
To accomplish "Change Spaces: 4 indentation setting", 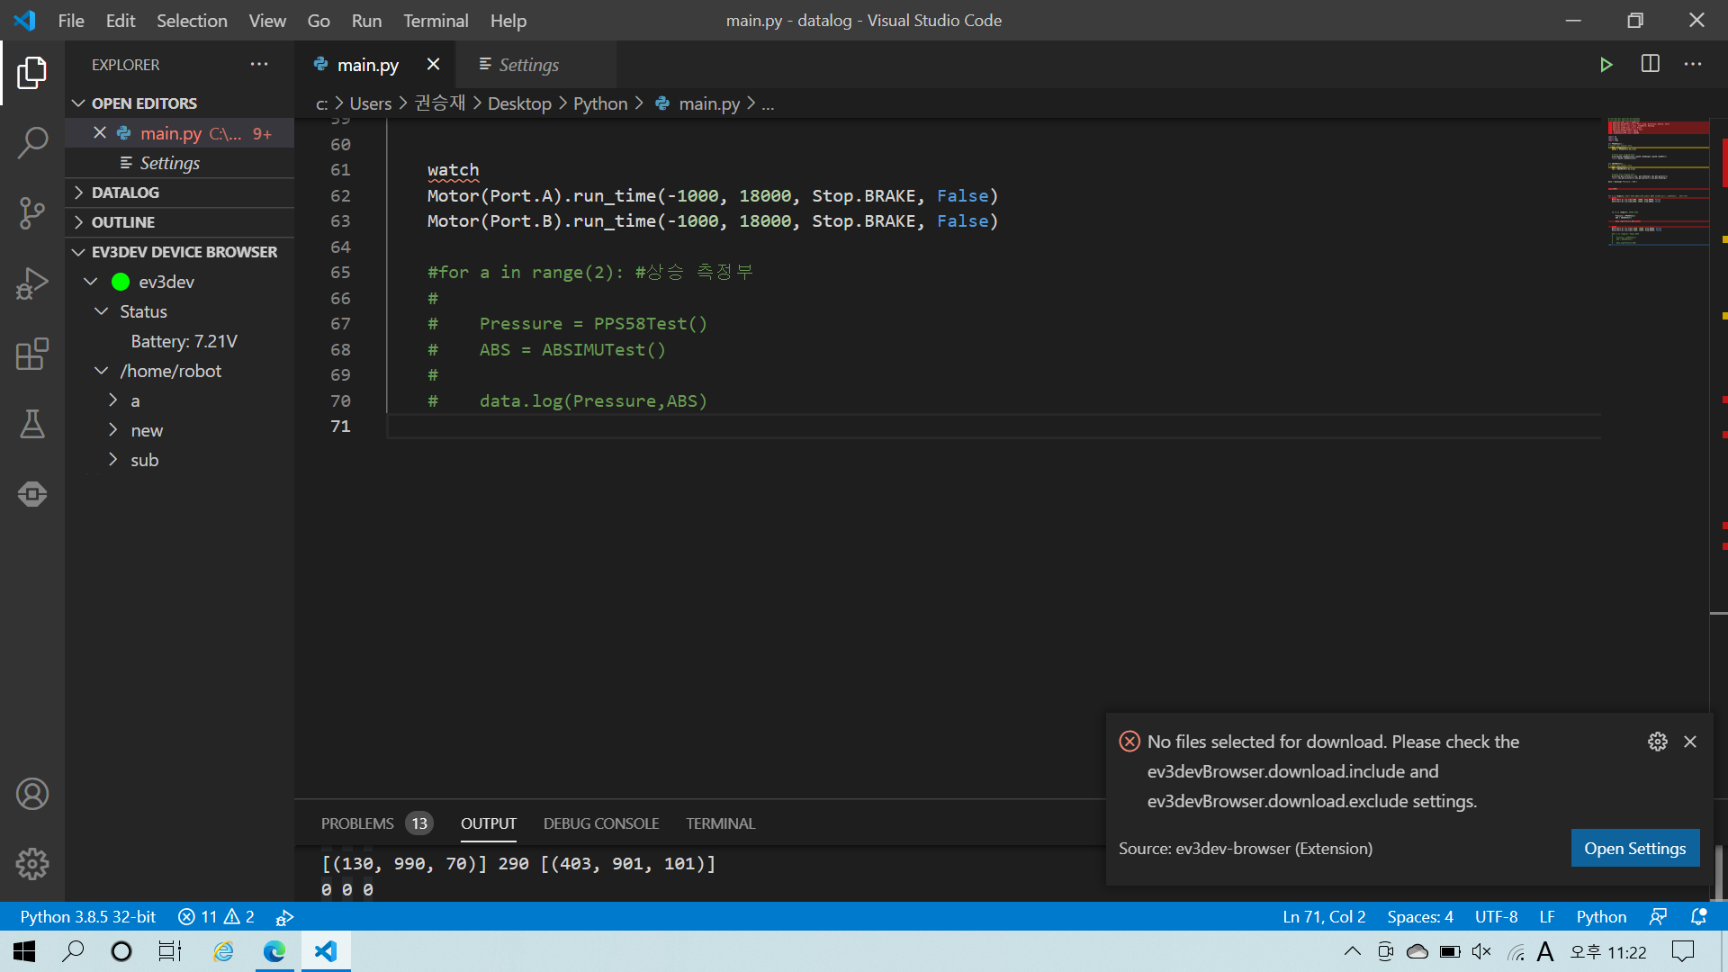I will (1420, 916).
